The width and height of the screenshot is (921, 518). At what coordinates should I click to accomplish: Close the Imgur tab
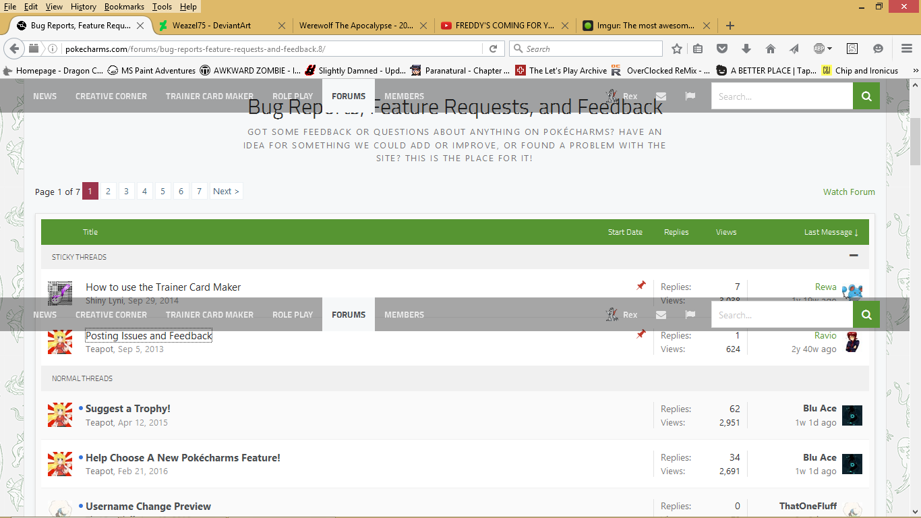(x=707, y=26)
